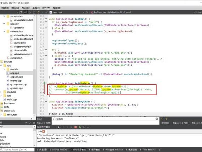Click the Replace with input field
The image size is (202, 152).
(x=105, y=123)
